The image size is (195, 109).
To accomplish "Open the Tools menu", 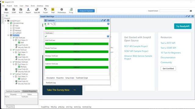I will pos(33,6).
